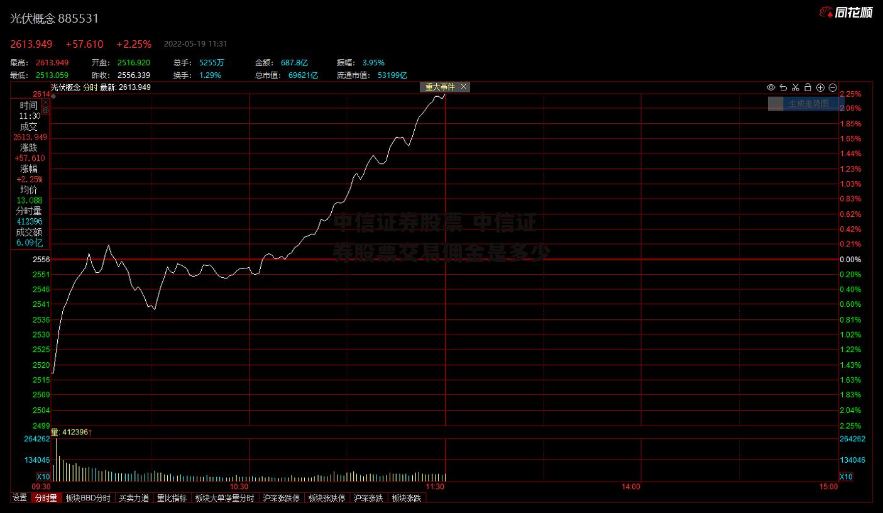Click the 换手 value 1.29%

coord(210,75)
